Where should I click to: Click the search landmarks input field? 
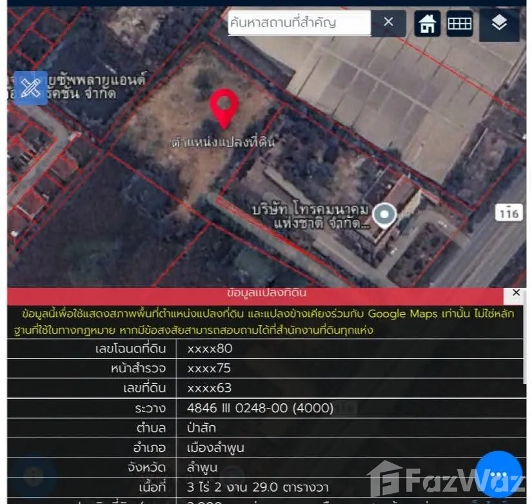pyautogui.click(x=299, y=23)
